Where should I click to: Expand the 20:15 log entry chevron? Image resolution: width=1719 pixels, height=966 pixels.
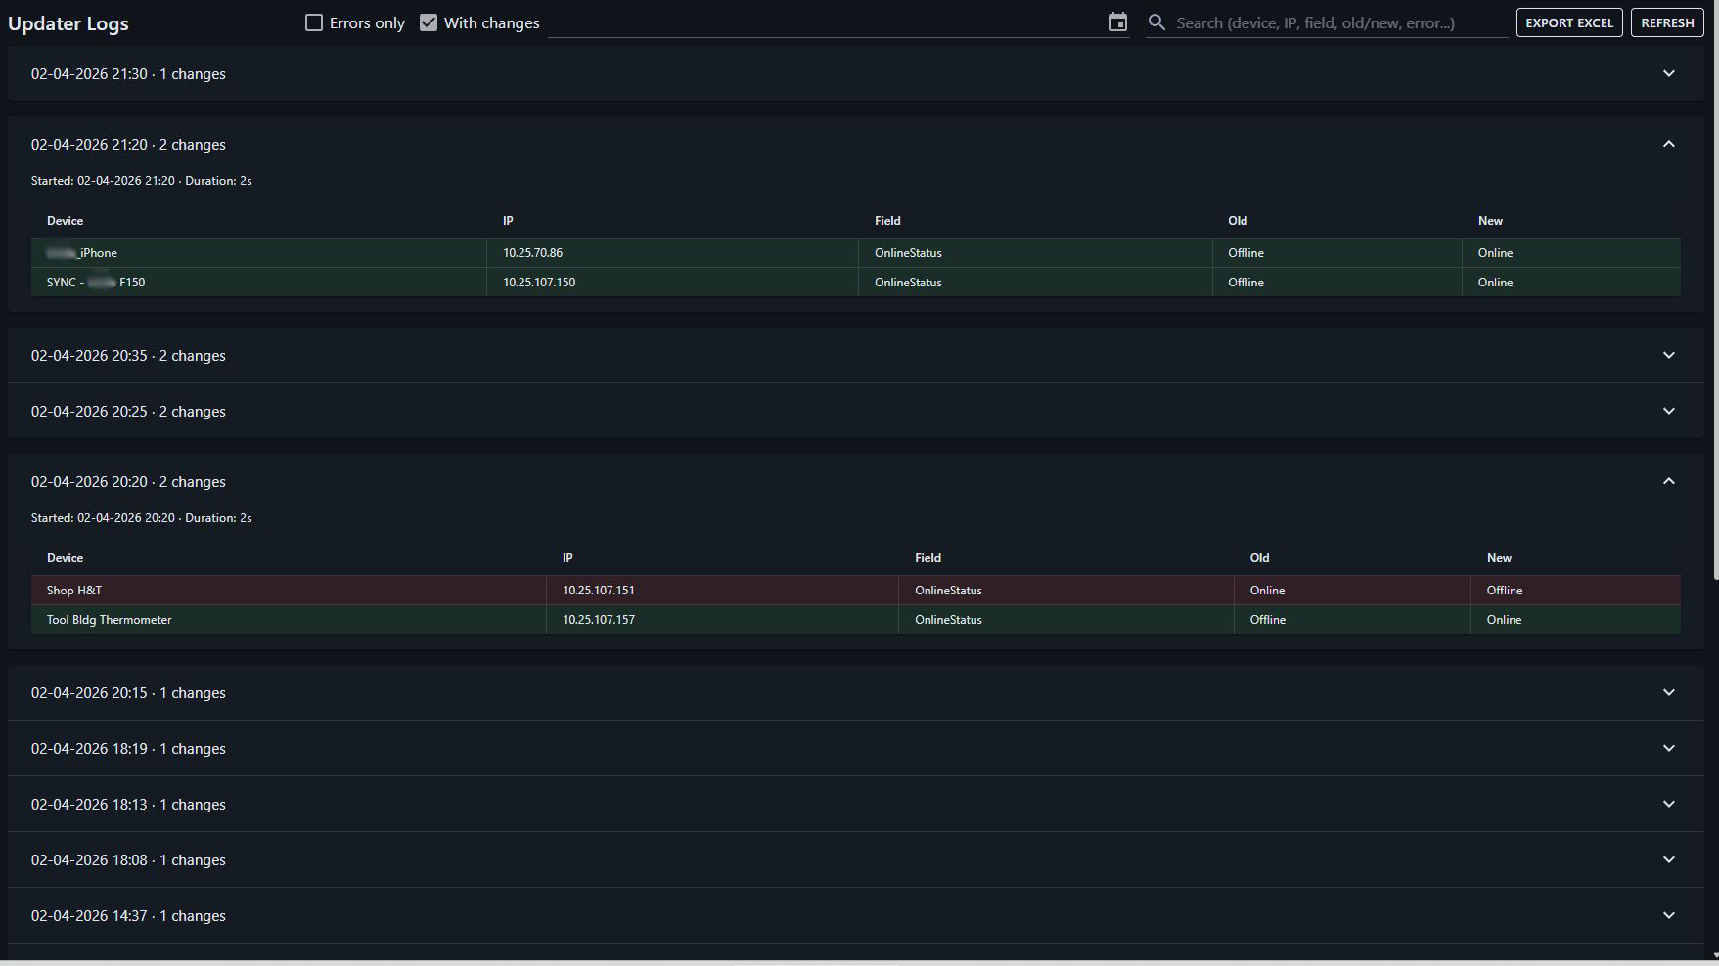coord(1668,692)
